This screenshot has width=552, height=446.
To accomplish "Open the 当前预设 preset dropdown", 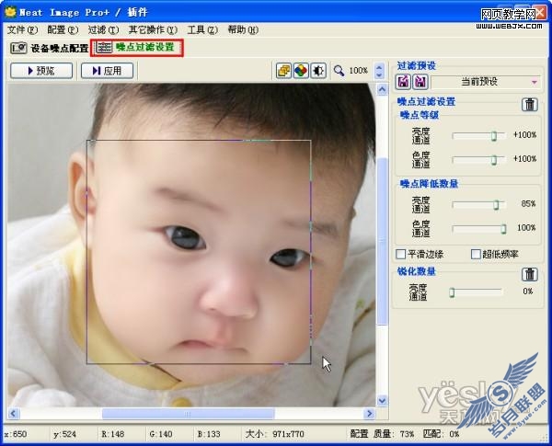I will pyautogui.click(x=486, y=82).
